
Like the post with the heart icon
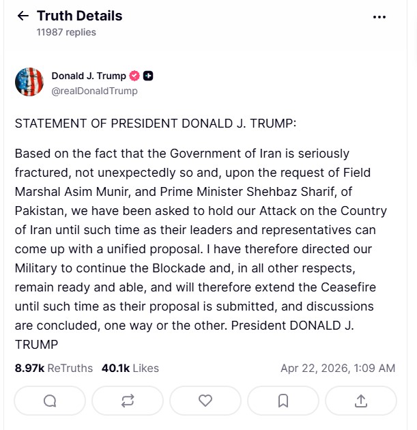coord(205,401)
